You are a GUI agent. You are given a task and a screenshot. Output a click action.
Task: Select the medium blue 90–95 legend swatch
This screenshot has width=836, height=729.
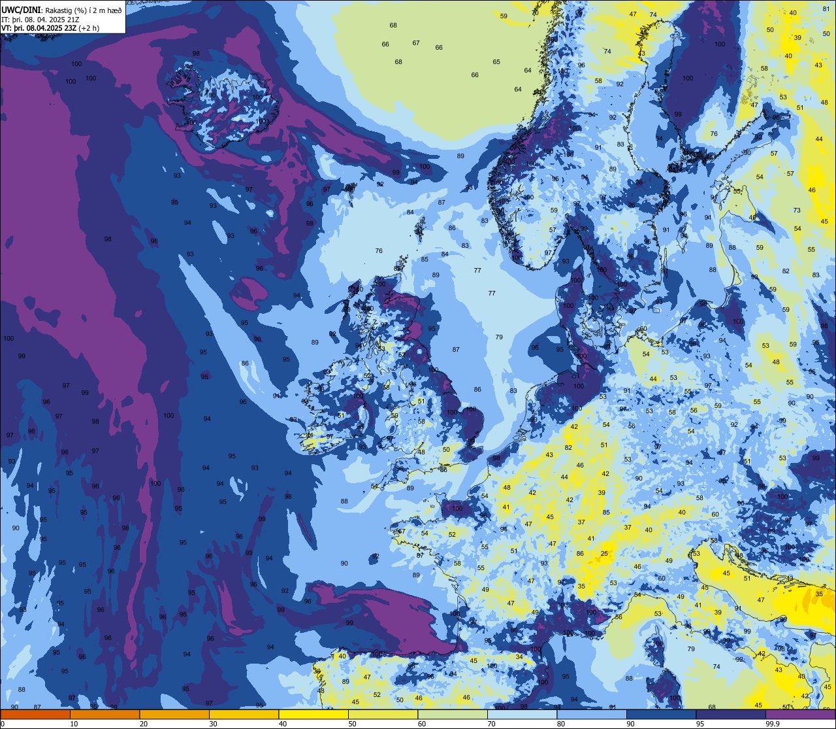tap(661, 714)
